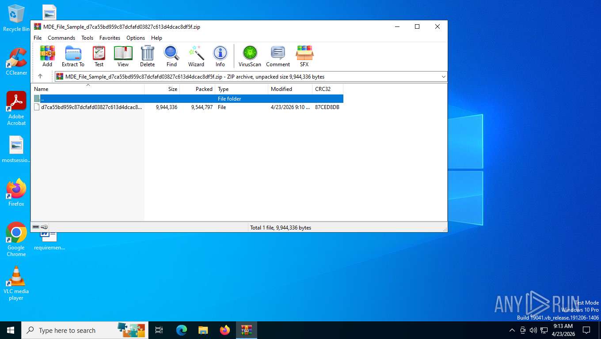Open the Find magnifier tool
Screen dimensions: 601x339
[x=171, y=56]
